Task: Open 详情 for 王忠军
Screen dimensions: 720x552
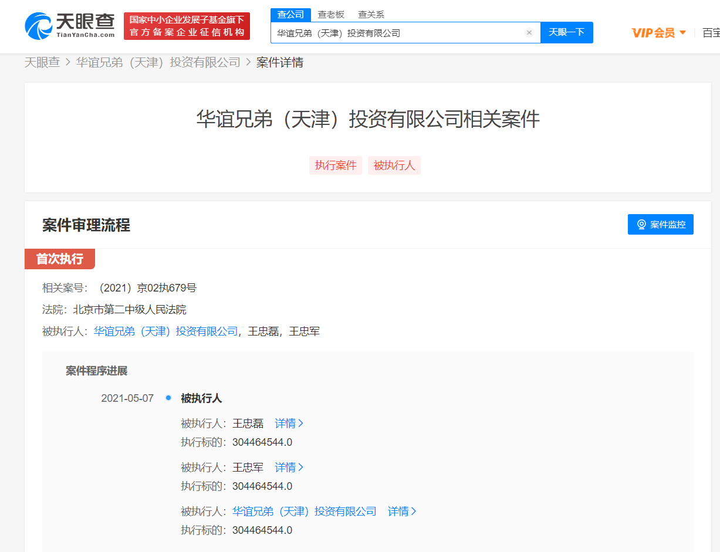Action: pos(289,468)
